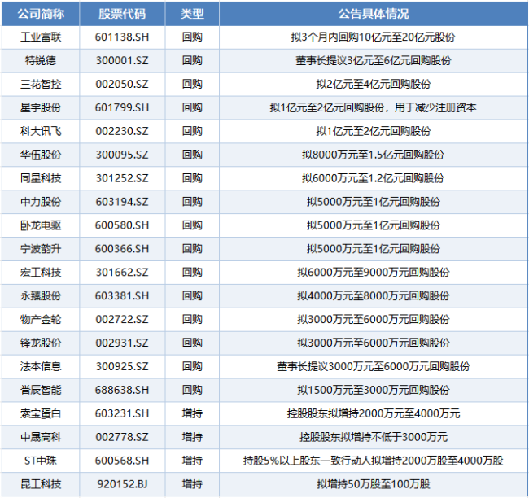Screen dimensions: 529x498
Task: Click the text 控股股东拟增持不低于3000万元
Action: [x=373, y=437]
